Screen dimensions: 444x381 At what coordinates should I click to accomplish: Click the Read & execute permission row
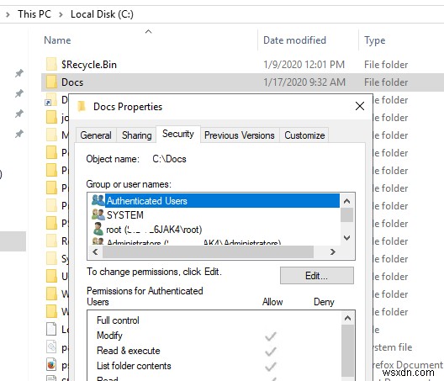pyautogui.click(x=214, y=351)
